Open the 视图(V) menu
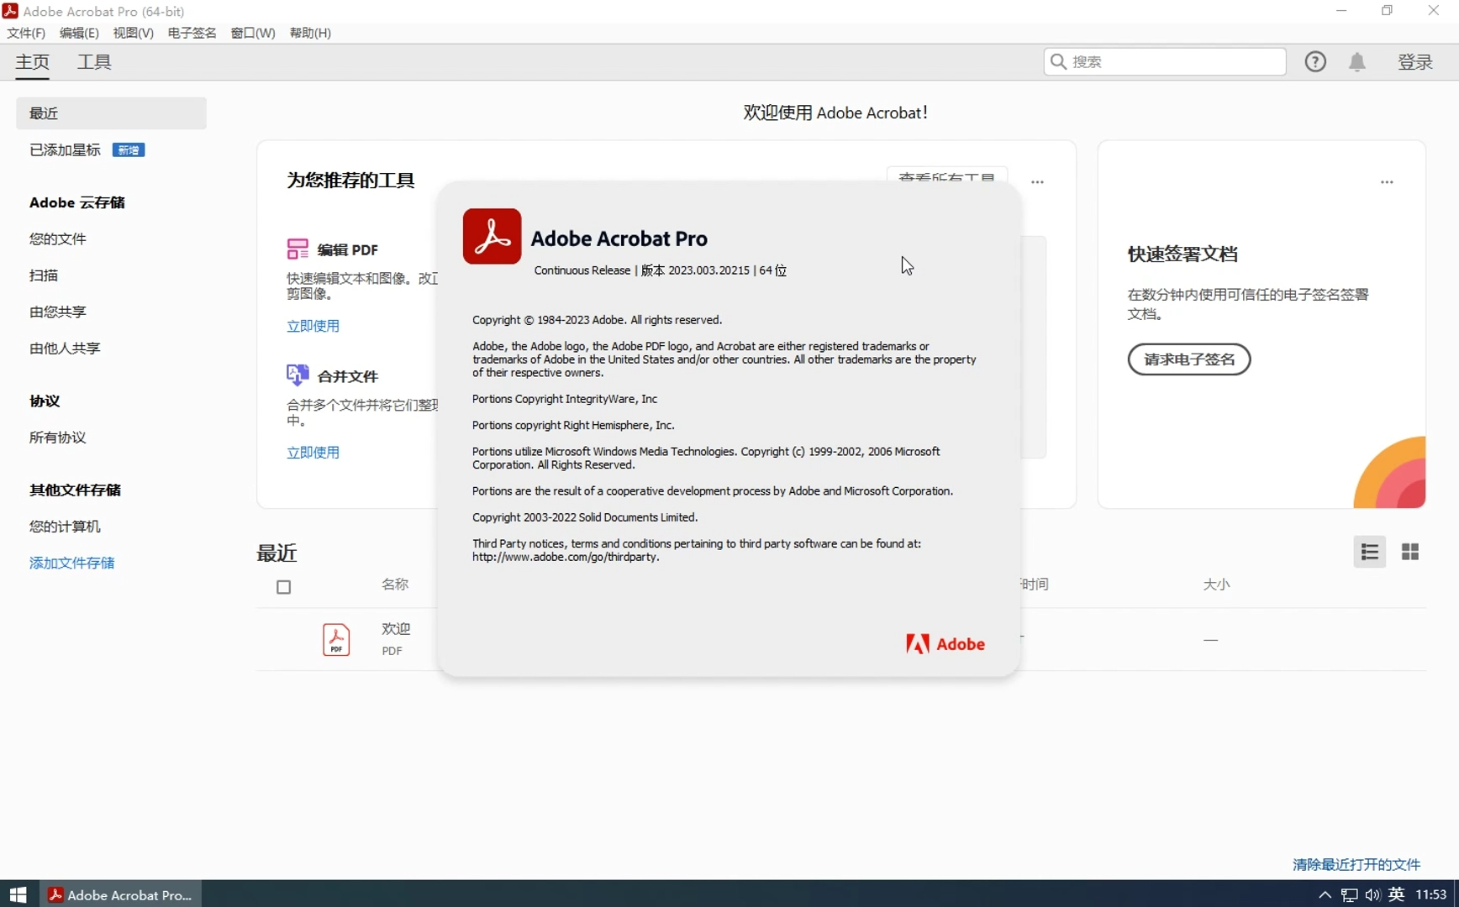Image resolution: width=1459 pixels, height=907 pixels. click(x=133, y=33)
